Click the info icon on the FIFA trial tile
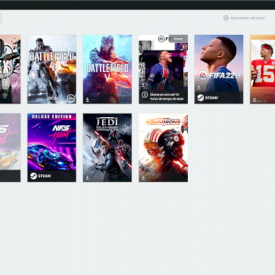The width and height of the screenshot is (275, 275). click(144, 94)
